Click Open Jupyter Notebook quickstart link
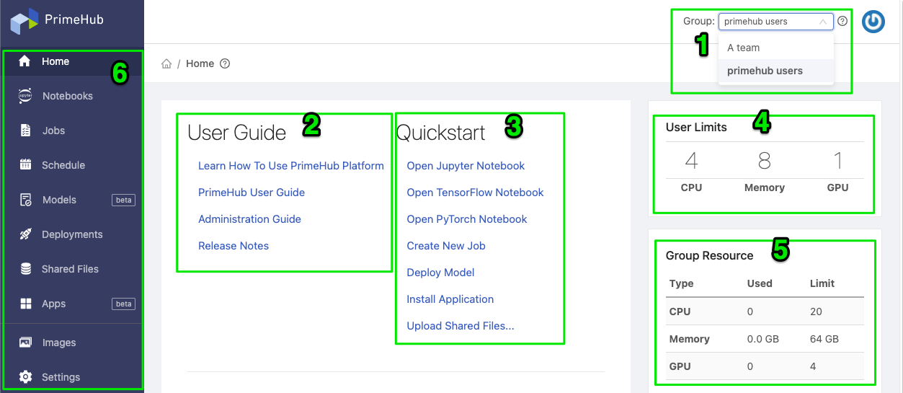903x393 pixels. [x=466, y=166]
